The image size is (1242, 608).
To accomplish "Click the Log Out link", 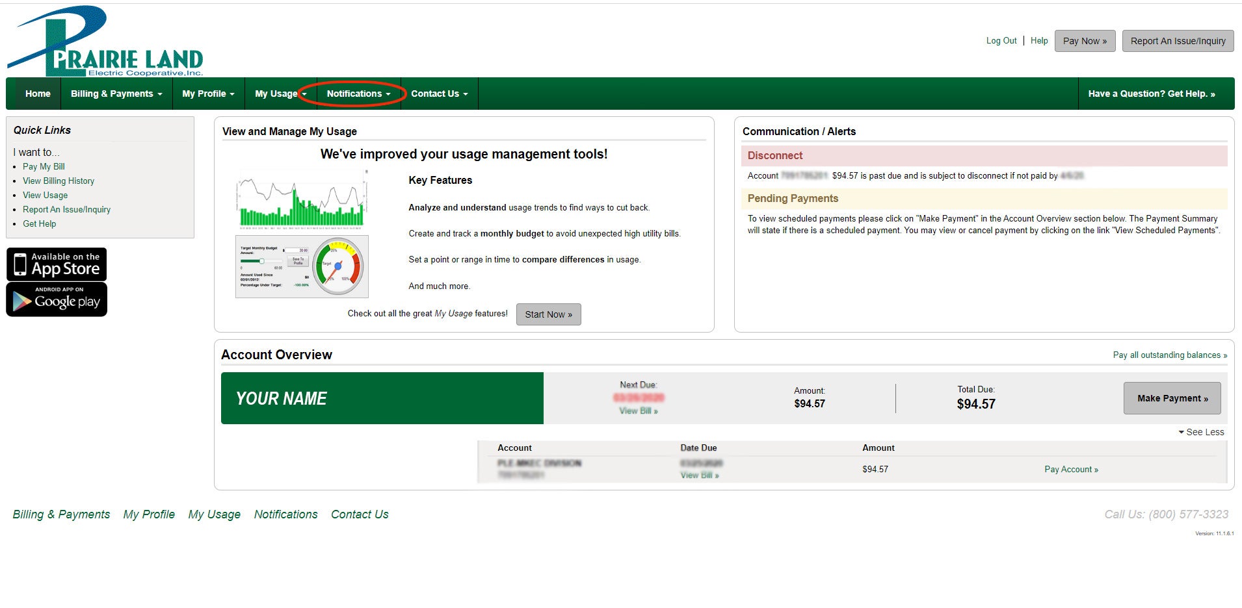I will (x=1001, y=40).
